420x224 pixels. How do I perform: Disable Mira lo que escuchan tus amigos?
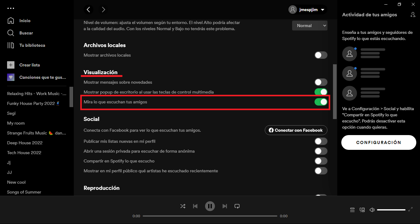(x=321, y=102)
